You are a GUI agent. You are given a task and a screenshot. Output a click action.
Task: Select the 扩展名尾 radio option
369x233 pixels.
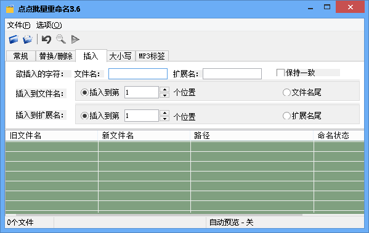coord(286,116)
